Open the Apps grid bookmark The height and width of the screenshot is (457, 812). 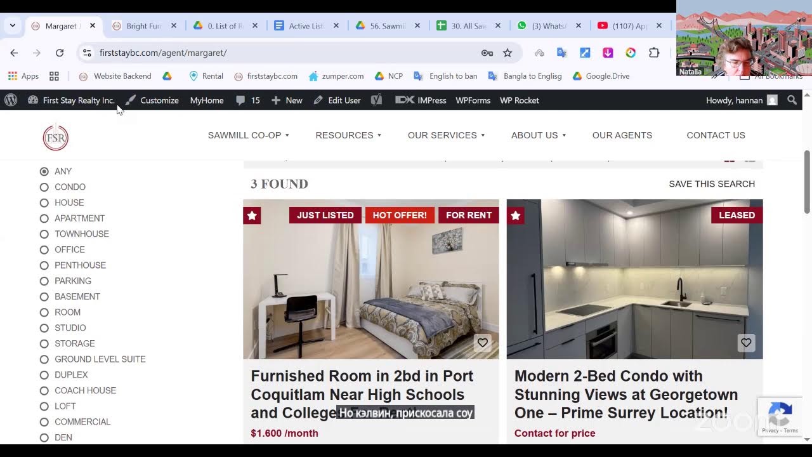coord(23,76)
